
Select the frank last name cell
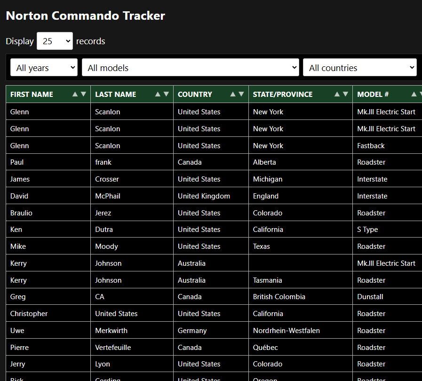point(132,162)
